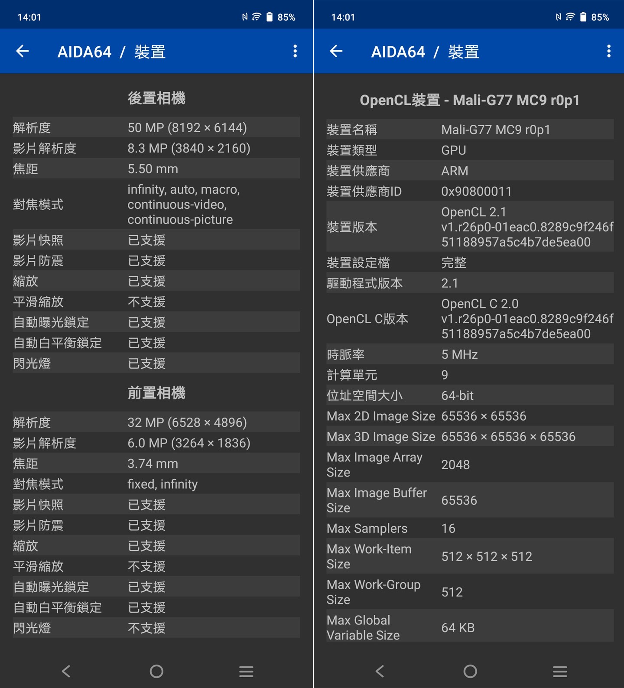Screen dimensions: 624x688
Task: Tap recent apps button on left screen
Action: [246, 671]
